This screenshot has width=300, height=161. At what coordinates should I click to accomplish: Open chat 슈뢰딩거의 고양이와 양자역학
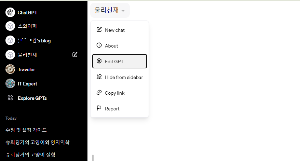[x=38, y=142]
